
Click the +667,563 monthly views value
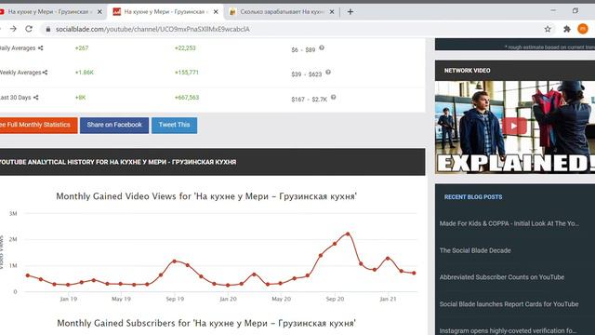click(187, 98)
